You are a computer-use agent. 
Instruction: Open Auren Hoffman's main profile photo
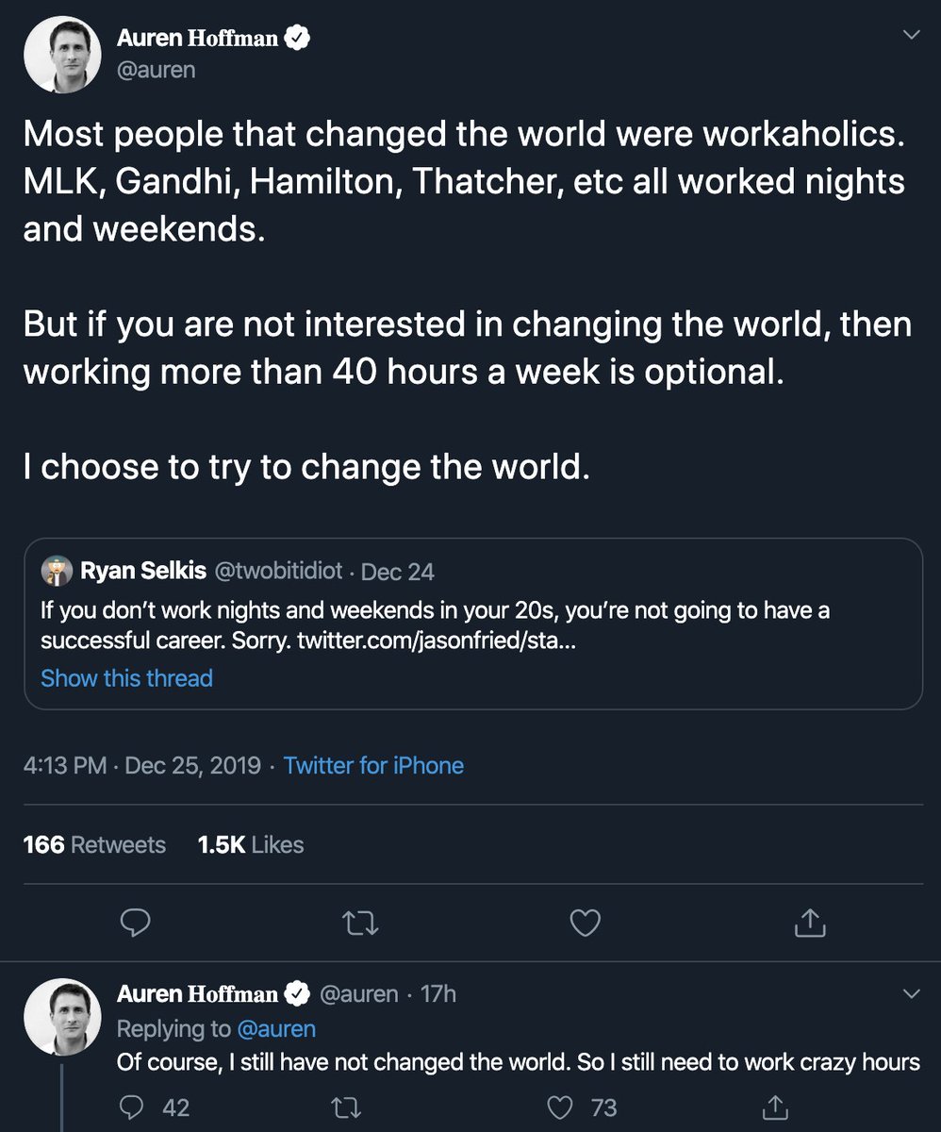click(x=62, y=55)
